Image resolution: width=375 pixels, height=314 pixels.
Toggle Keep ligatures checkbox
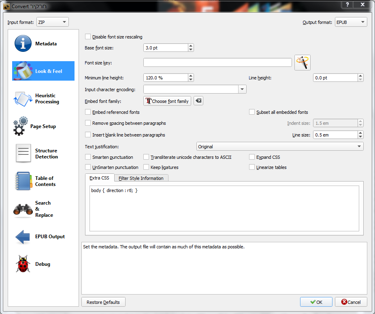tap(146, 167)
